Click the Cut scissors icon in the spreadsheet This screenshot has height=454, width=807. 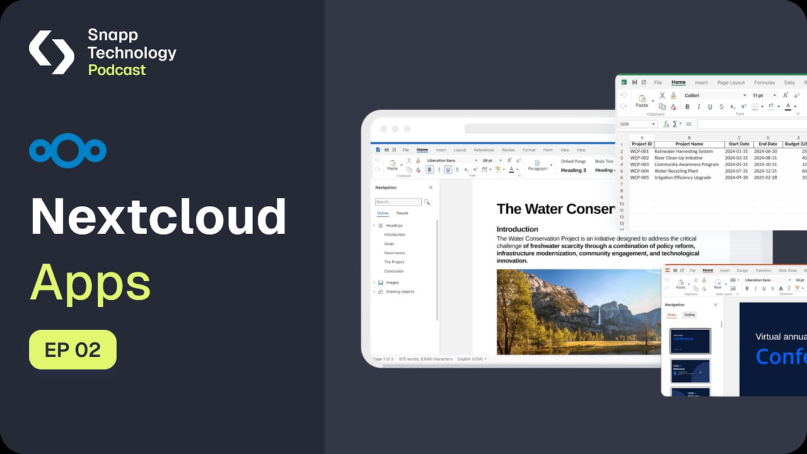click(662, 95)
